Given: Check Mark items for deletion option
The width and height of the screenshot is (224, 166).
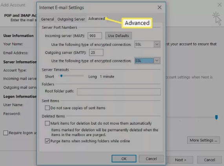Looking at the screenshot, I should pyautogui.click(x=47, y=123).
